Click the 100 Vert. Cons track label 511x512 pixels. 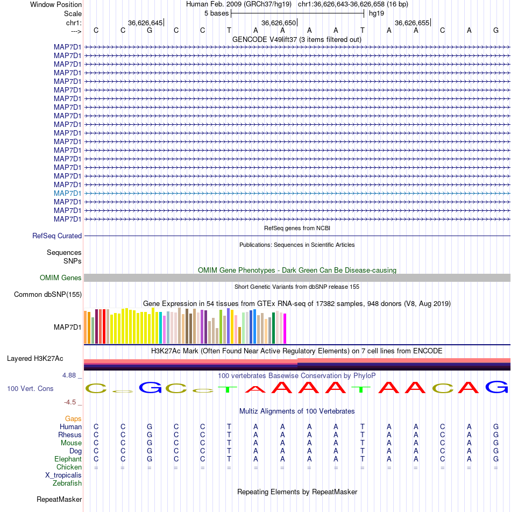(x=30, y=388)
